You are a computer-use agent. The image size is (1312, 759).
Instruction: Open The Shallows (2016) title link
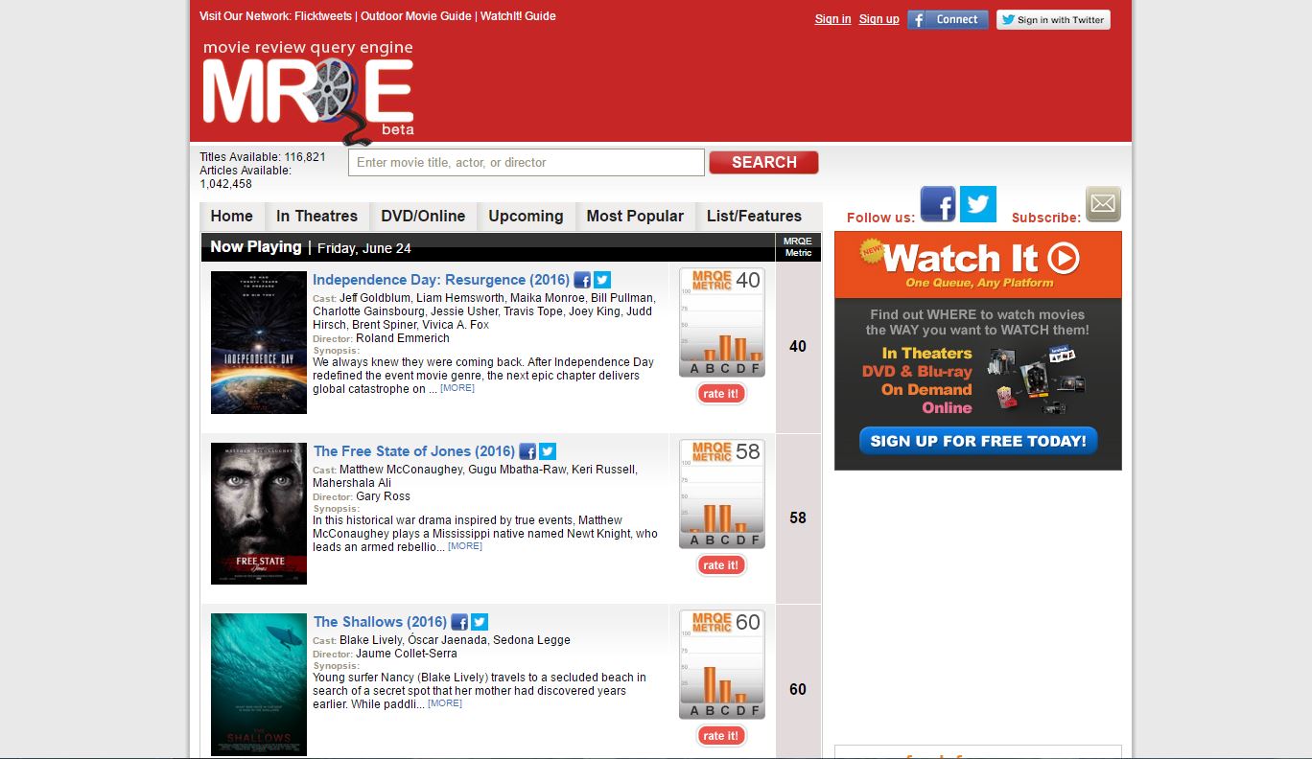point(380,622)
